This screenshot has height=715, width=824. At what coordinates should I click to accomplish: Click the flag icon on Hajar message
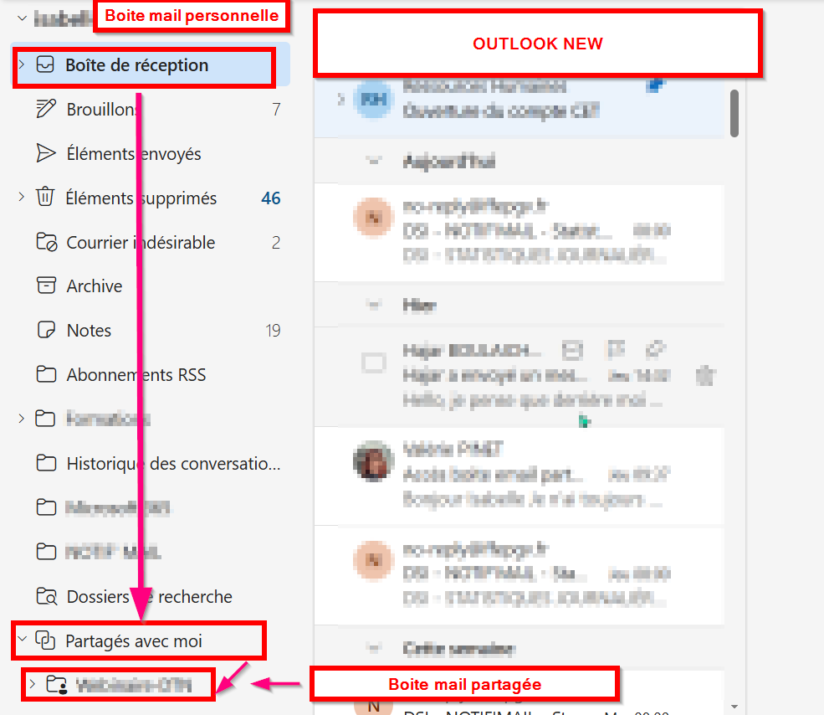616,349
